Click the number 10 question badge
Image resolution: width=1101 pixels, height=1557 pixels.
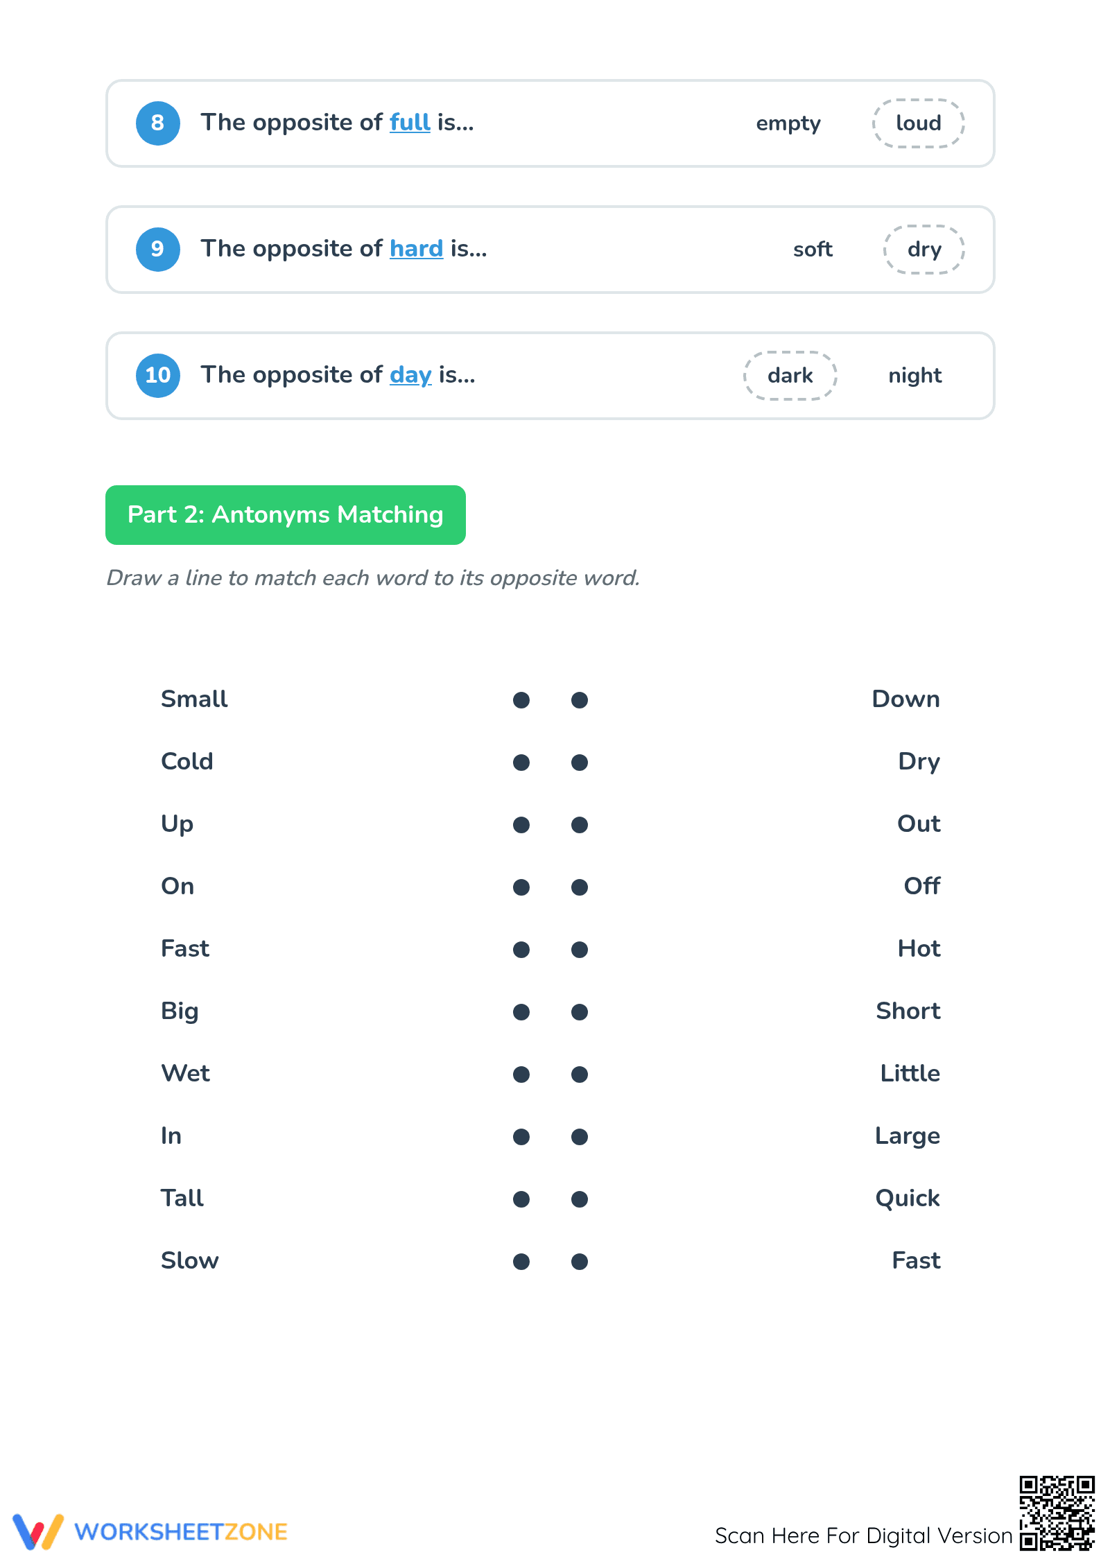click(157, 376)
